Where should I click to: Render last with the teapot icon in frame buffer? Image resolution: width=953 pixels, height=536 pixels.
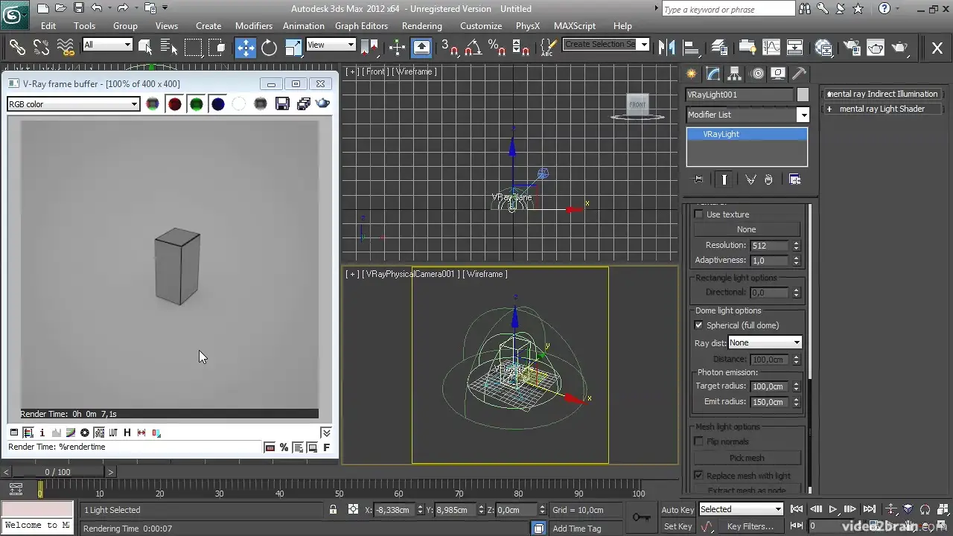click(323, 104)
